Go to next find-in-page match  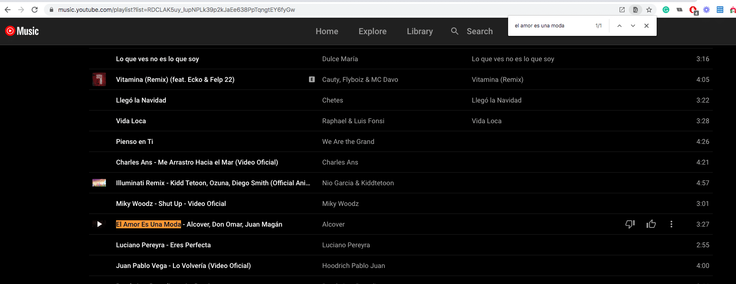pyautogui.click(x=633, y=26)
